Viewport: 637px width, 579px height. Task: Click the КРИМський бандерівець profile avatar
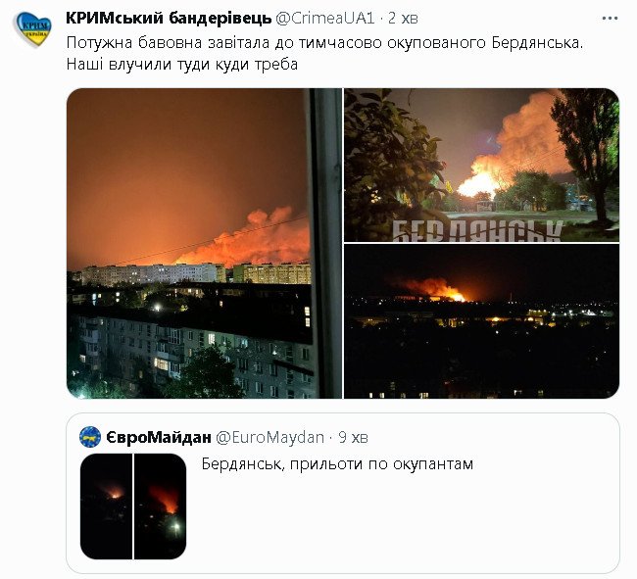coord(32,28)
